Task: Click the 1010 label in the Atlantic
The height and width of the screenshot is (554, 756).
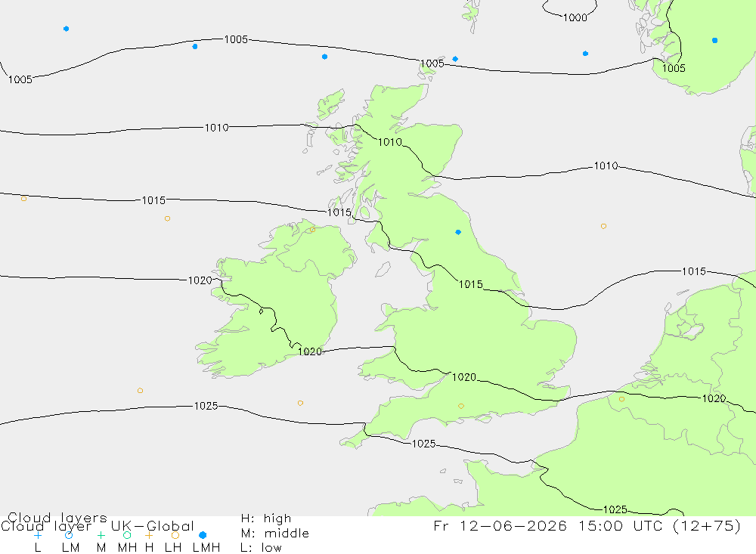Action: (x=216, y=128)
